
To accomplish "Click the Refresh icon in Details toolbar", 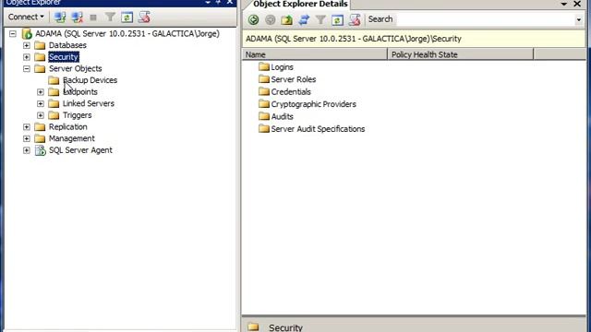I will [337, 20].
